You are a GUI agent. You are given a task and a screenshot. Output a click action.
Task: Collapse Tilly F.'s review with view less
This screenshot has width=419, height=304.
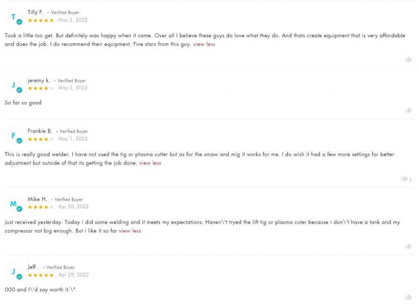coord(204,44)
